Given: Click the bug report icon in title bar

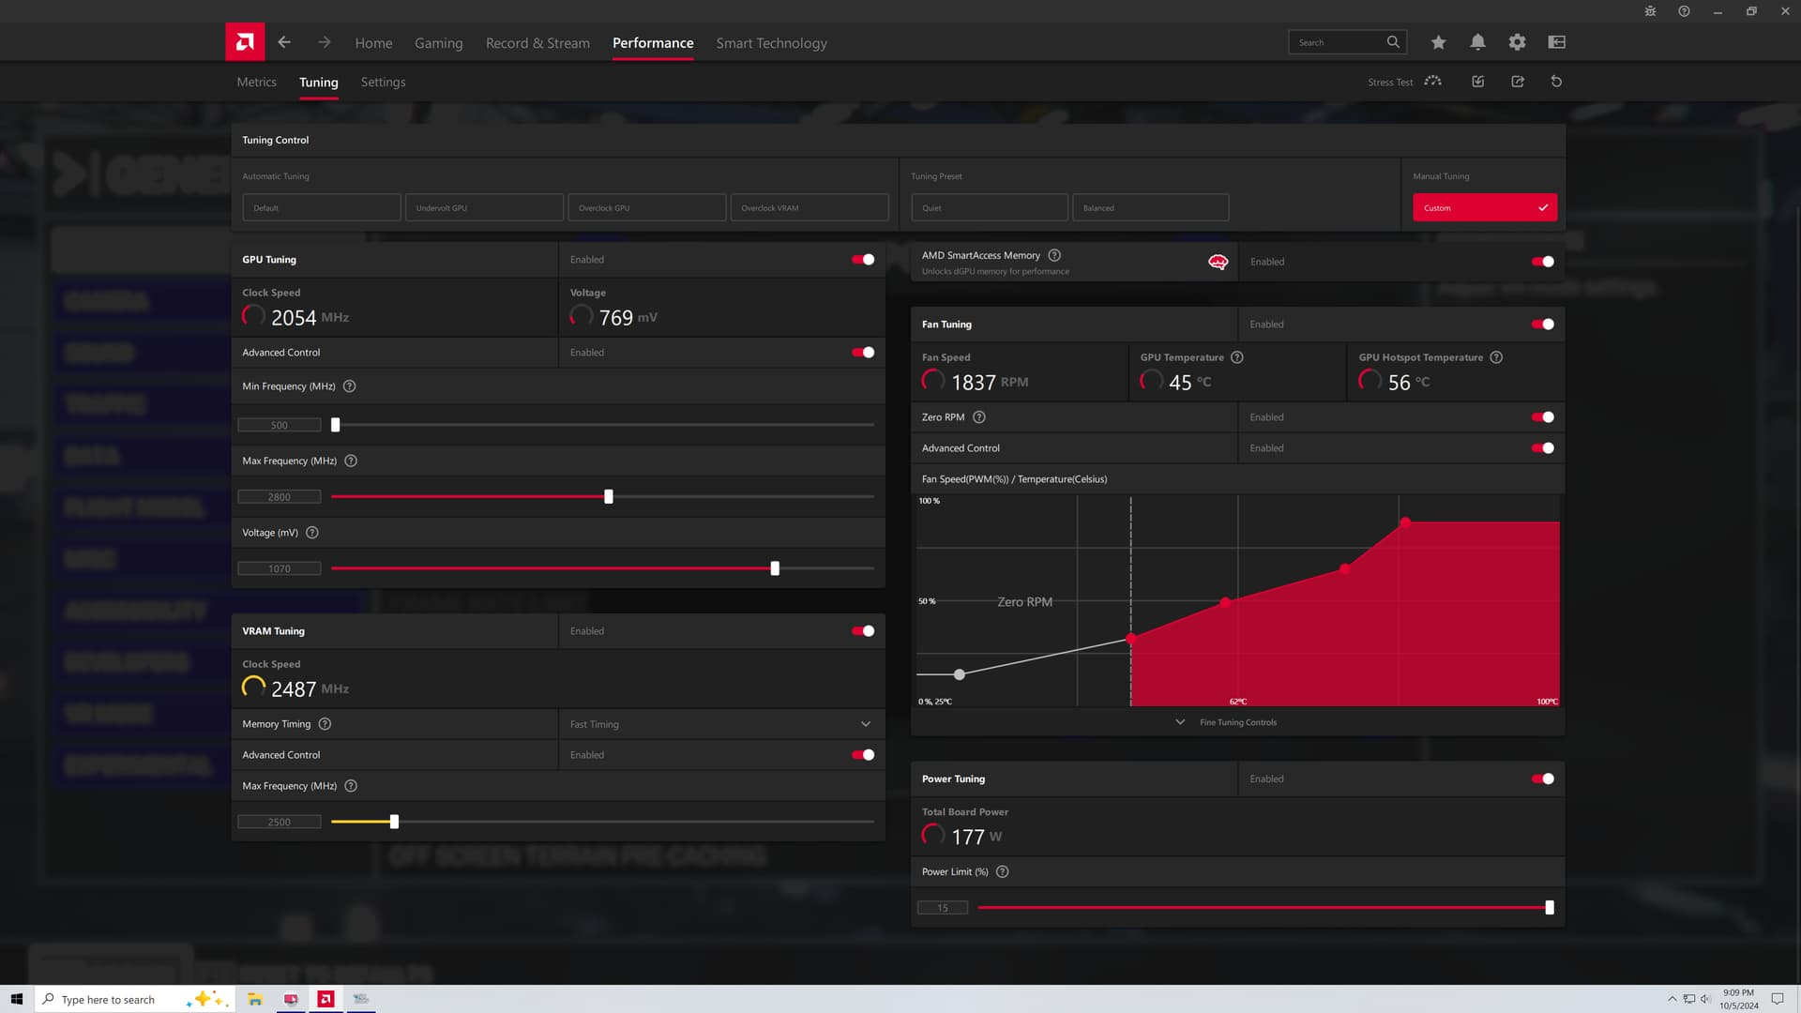Looking at the screenshot, I should pyautogui.click(x=1650, y=11).
